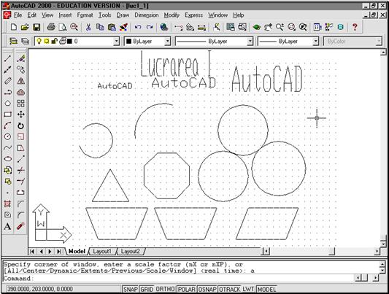Expand the layer 0 dropdown
The height and width of the screenshot is (294, 389).
click(x=116, y=42)
